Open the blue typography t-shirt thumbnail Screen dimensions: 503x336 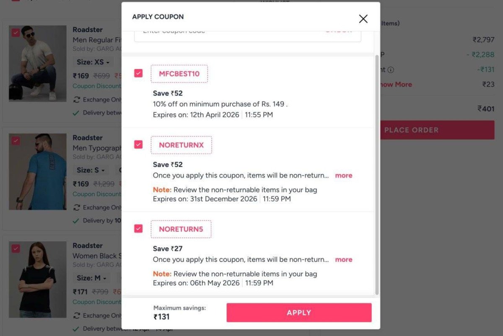(38, 172)
